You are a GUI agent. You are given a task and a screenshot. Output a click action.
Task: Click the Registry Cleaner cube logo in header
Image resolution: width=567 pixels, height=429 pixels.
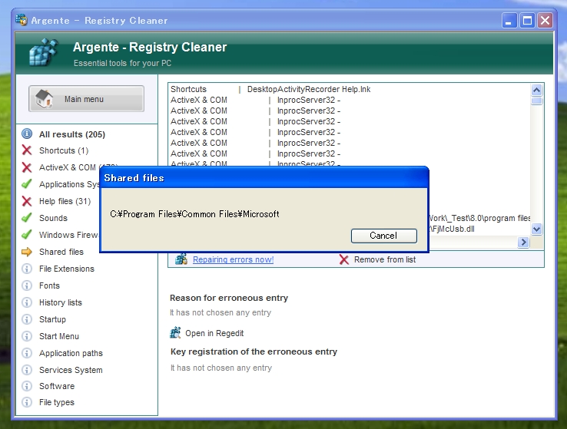point(43,53)
